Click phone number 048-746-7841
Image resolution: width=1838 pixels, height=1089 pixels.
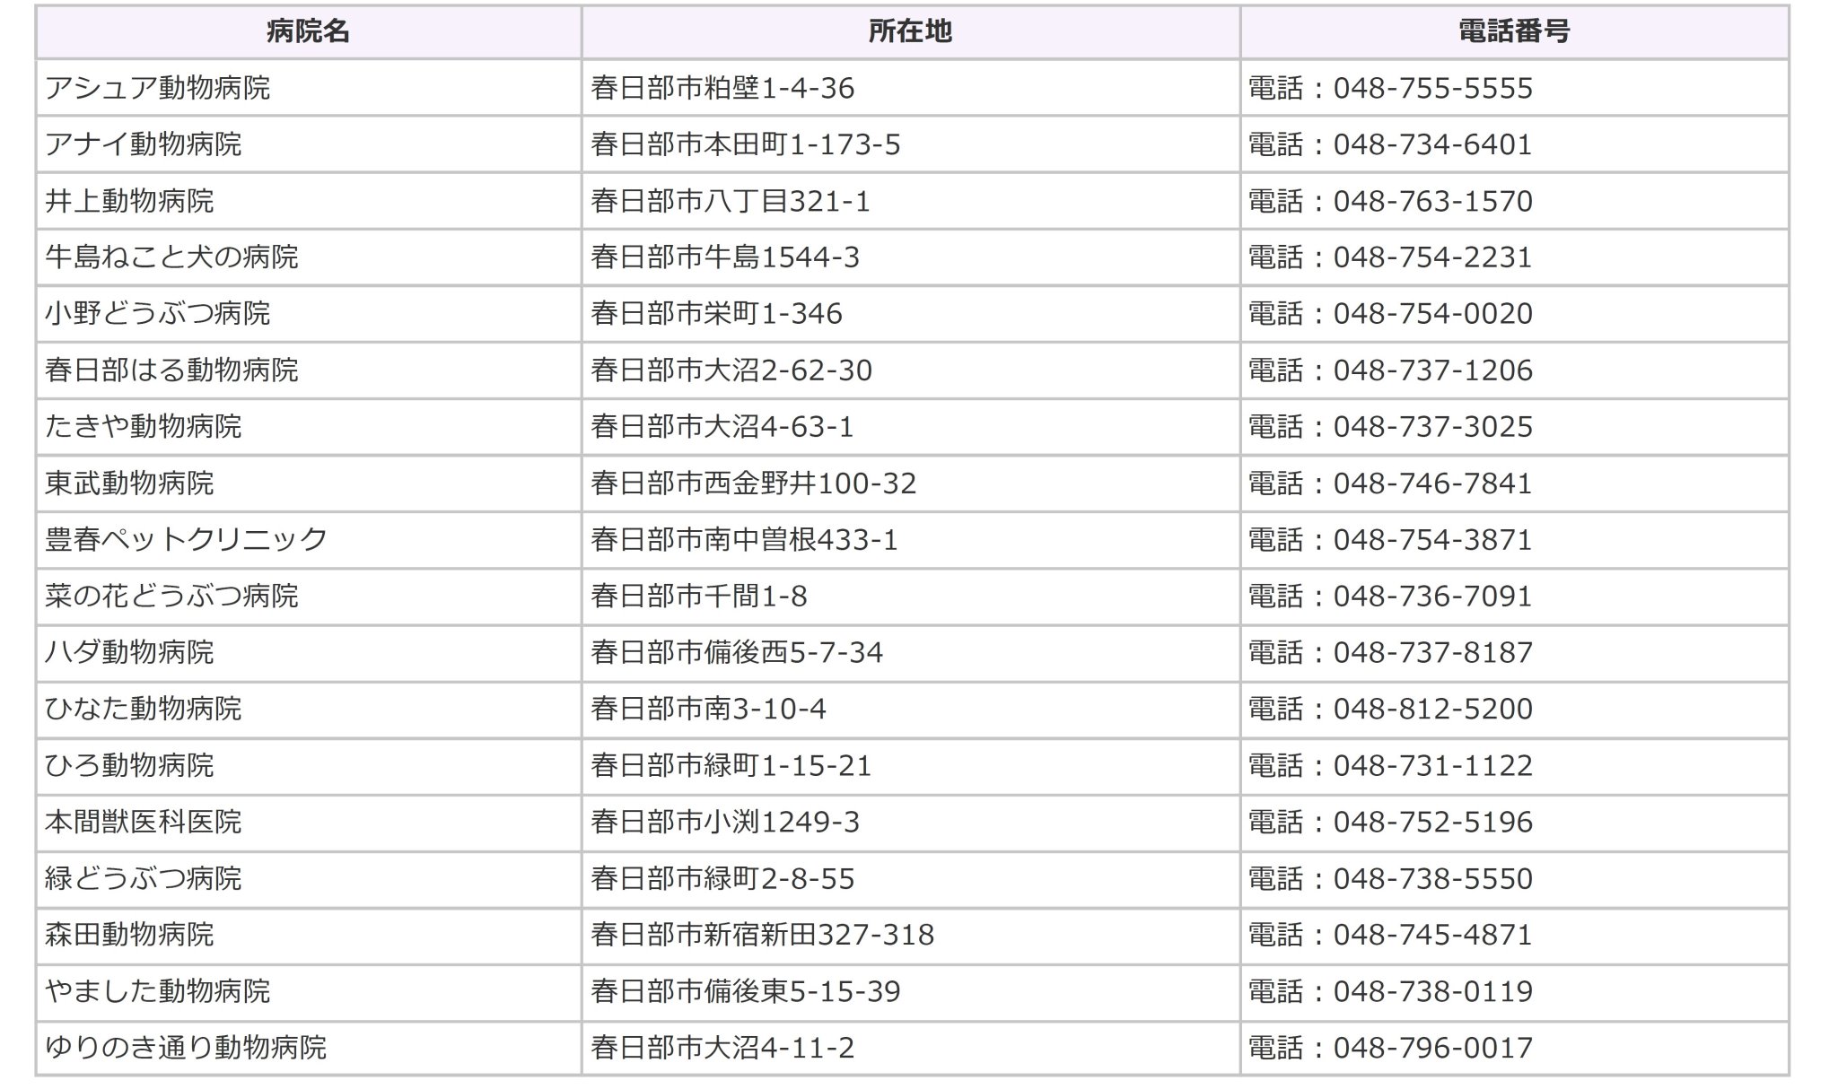(x=1432, y=484)
